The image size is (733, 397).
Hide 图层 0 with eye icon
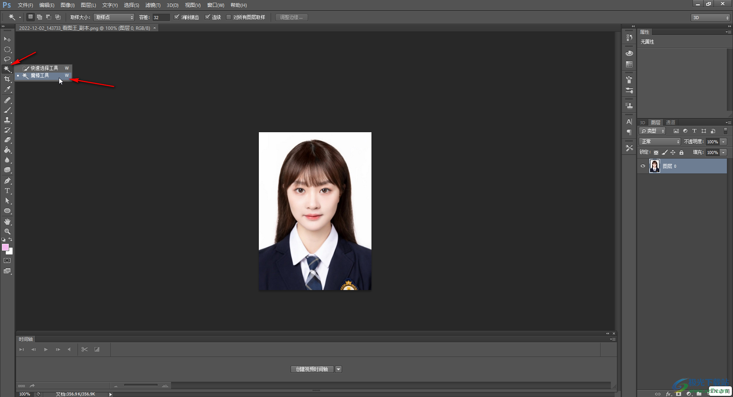[x=643, y=166]
